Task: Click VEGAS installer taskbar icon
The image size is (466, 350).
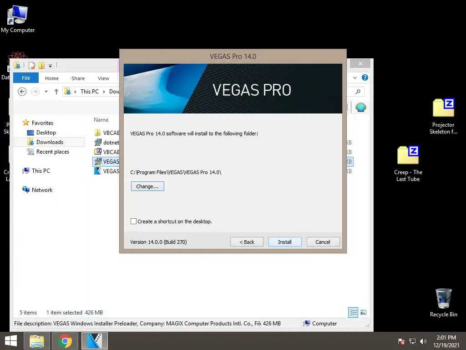Action: click(x=95, y=341)
